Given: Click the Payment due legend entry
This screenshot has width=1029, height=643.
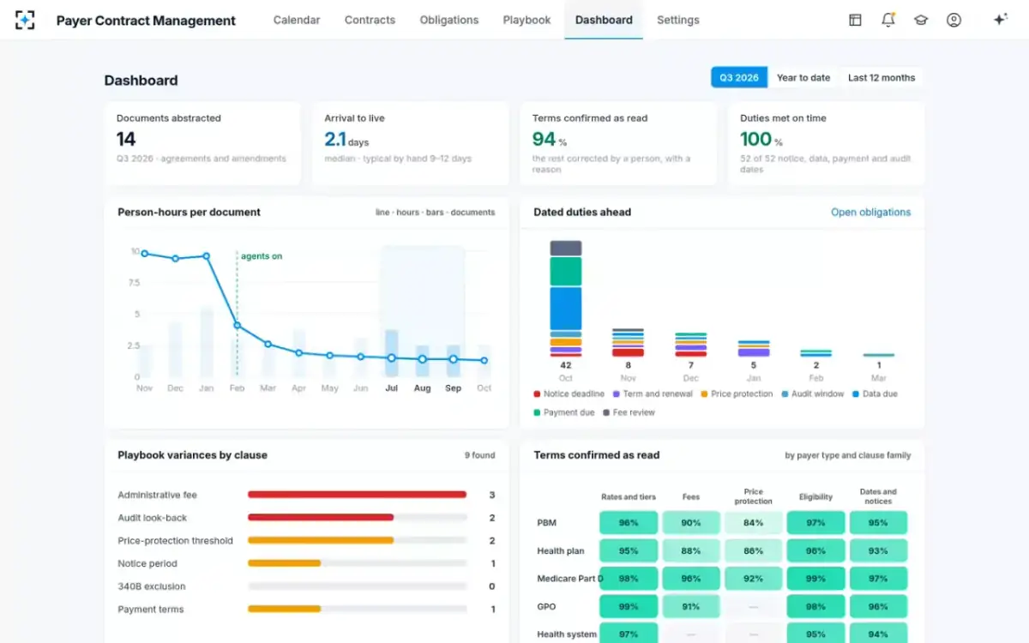Looking at the screenshot, I should pos(563,412).
